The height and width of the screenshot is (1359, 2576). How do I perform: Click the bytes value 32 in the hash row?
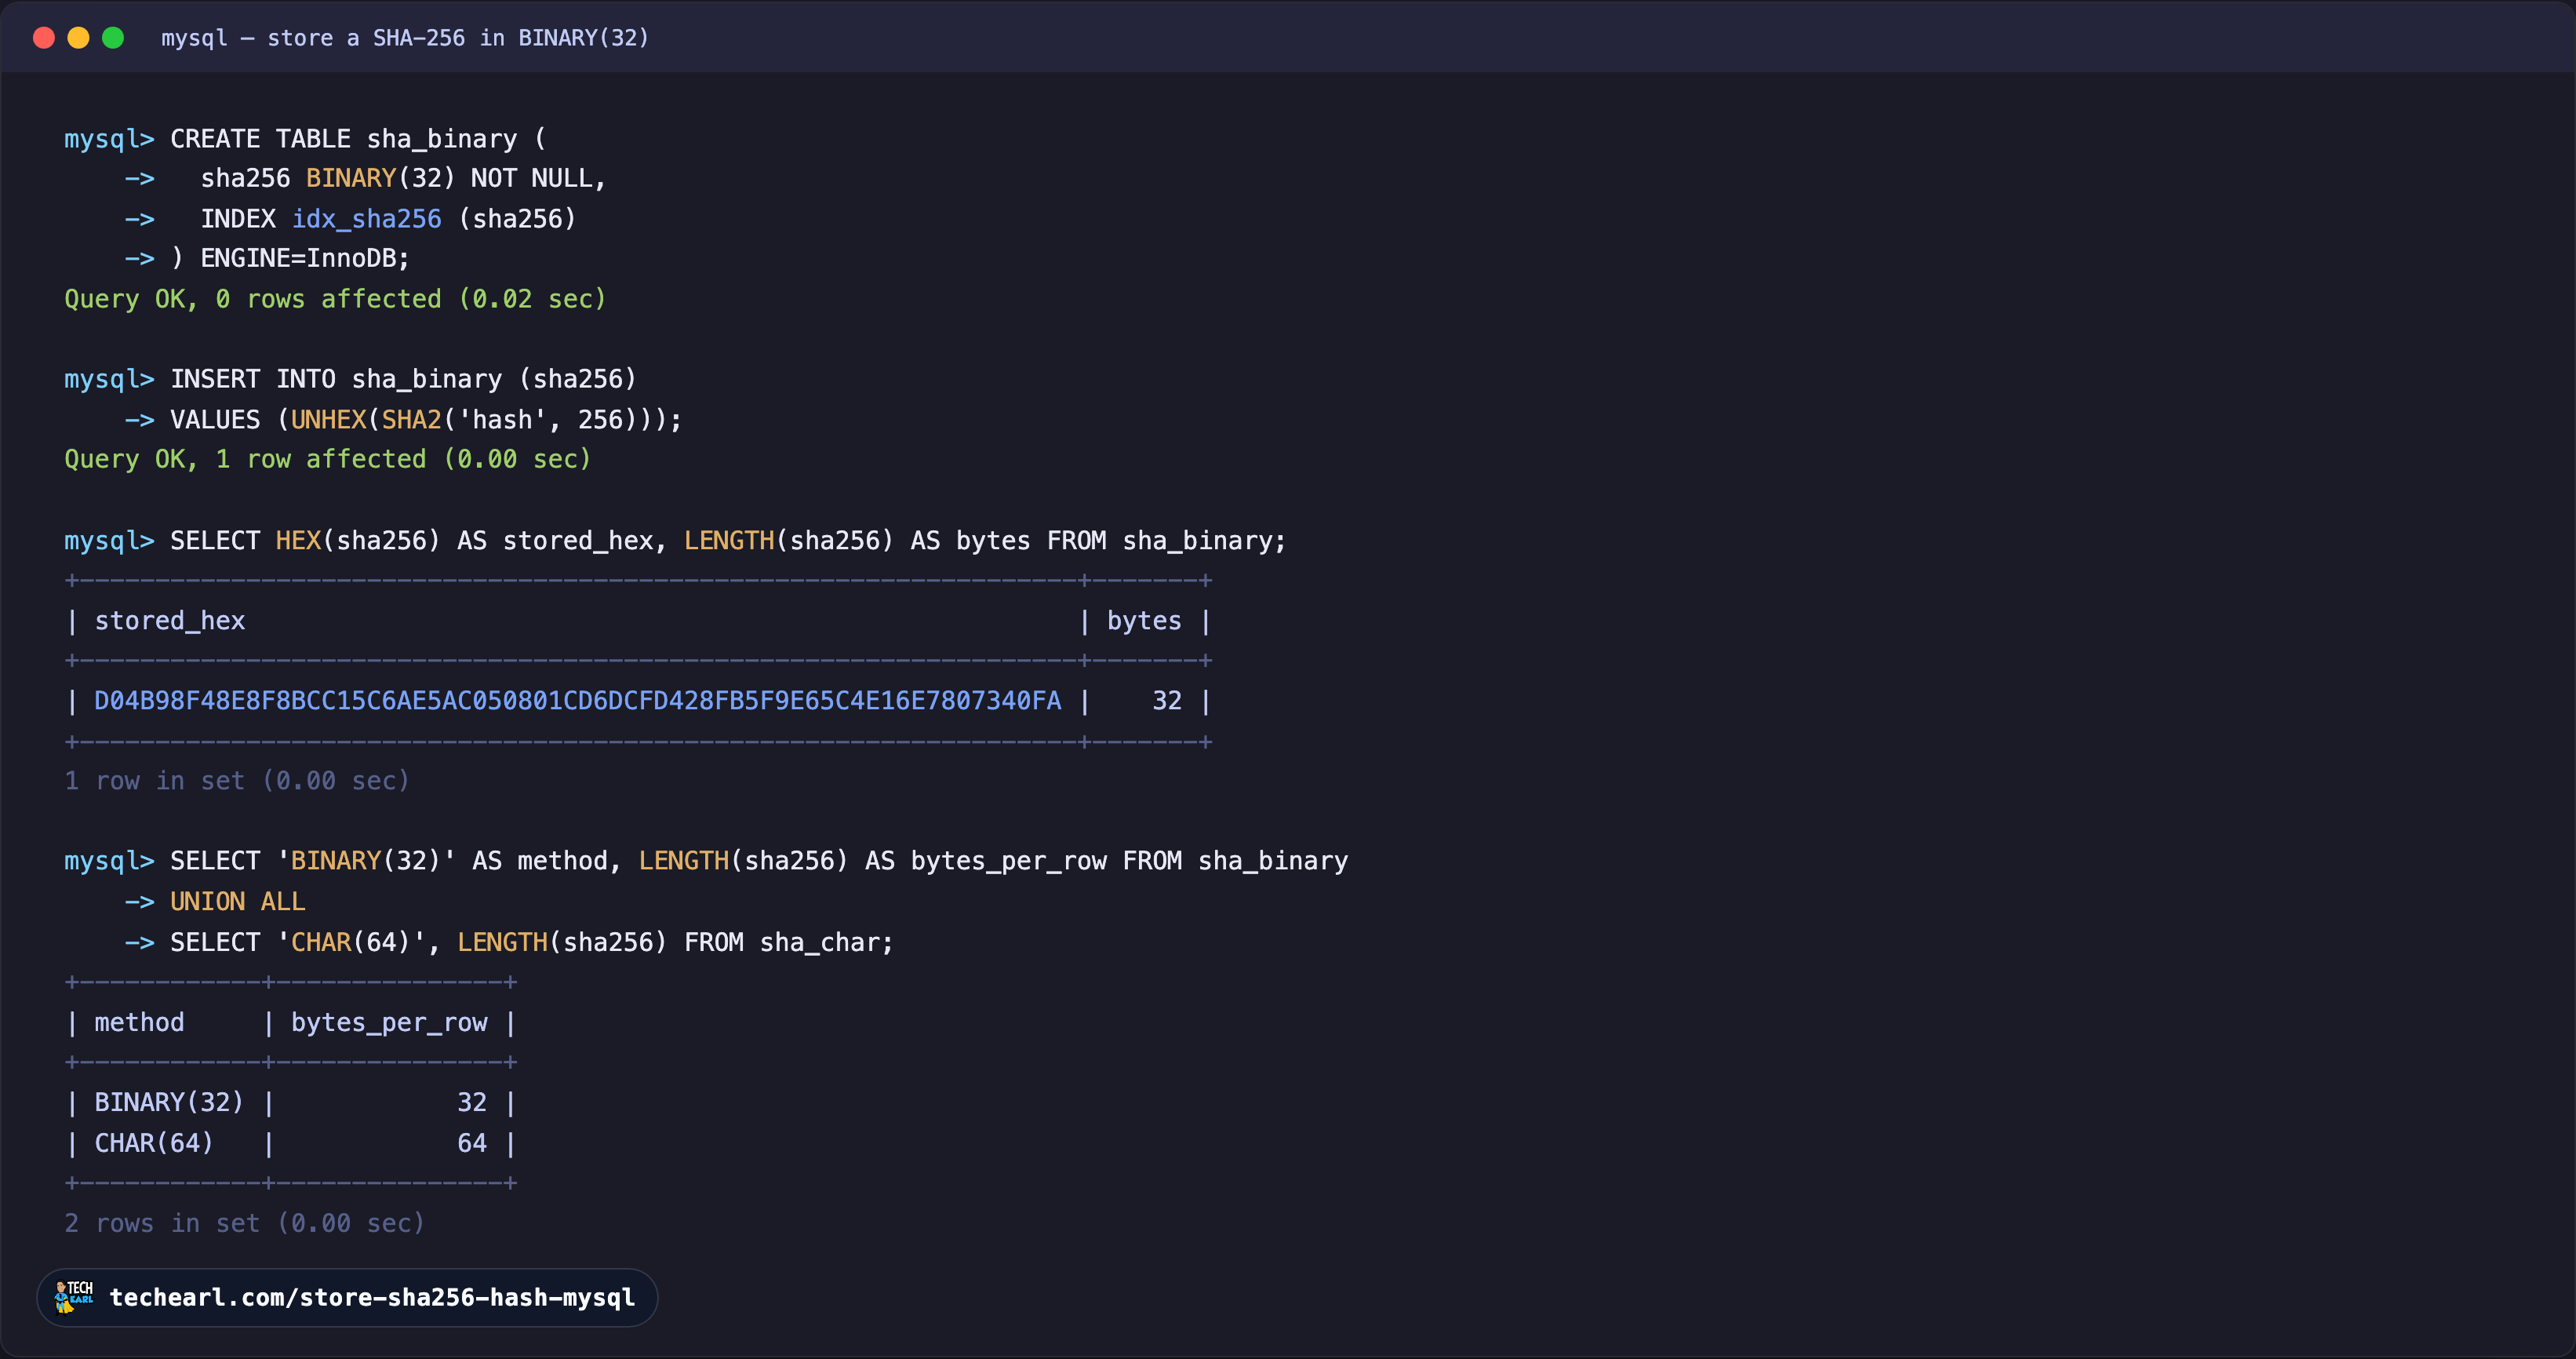click(x=1167, y=701)
